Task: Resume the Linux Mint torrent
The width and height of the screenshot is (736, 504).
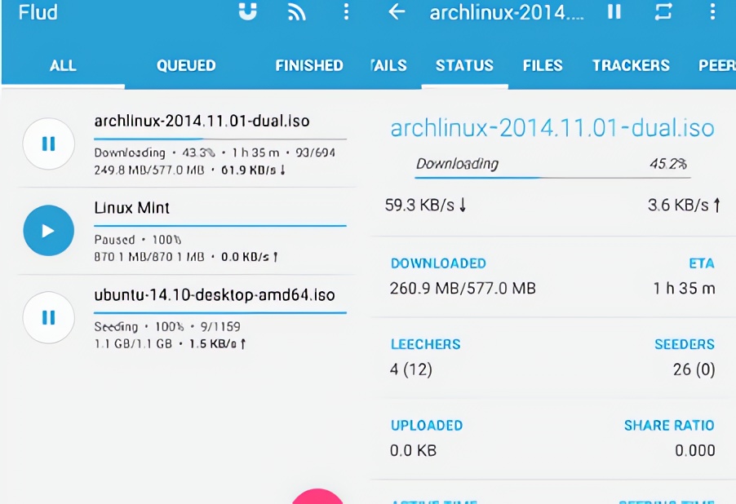Action: 48,231
